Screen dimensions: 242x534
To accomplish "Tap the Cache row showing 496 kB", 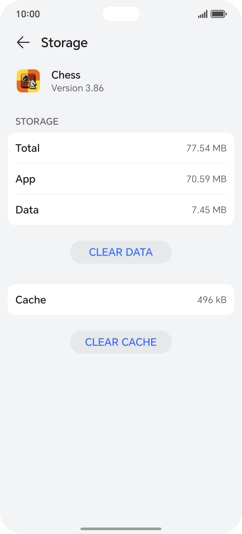I will click(x=121, y=299).
